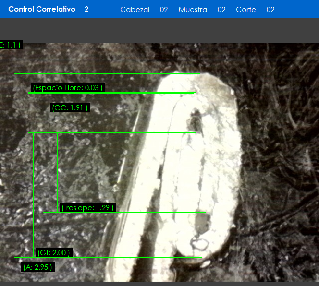Click the Cabezal label in header

[x=135, y=10]
